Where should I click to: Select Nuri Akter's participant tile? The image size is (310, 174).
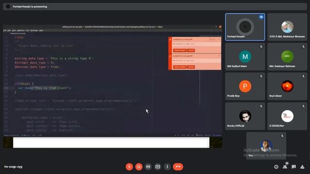(x=287, y=86)
